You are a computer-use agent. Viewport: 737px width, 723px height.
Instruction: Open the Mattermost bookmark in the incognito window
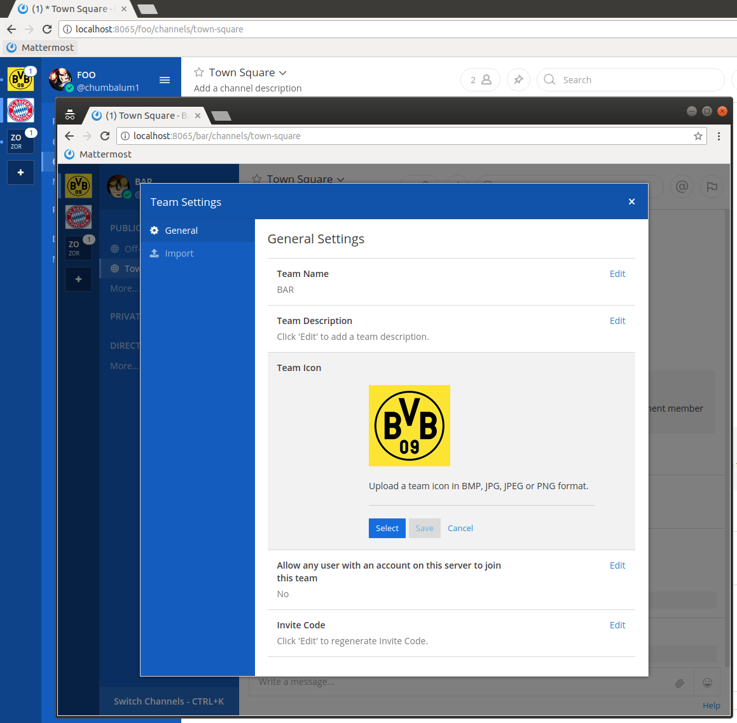(x=98, y=154)
